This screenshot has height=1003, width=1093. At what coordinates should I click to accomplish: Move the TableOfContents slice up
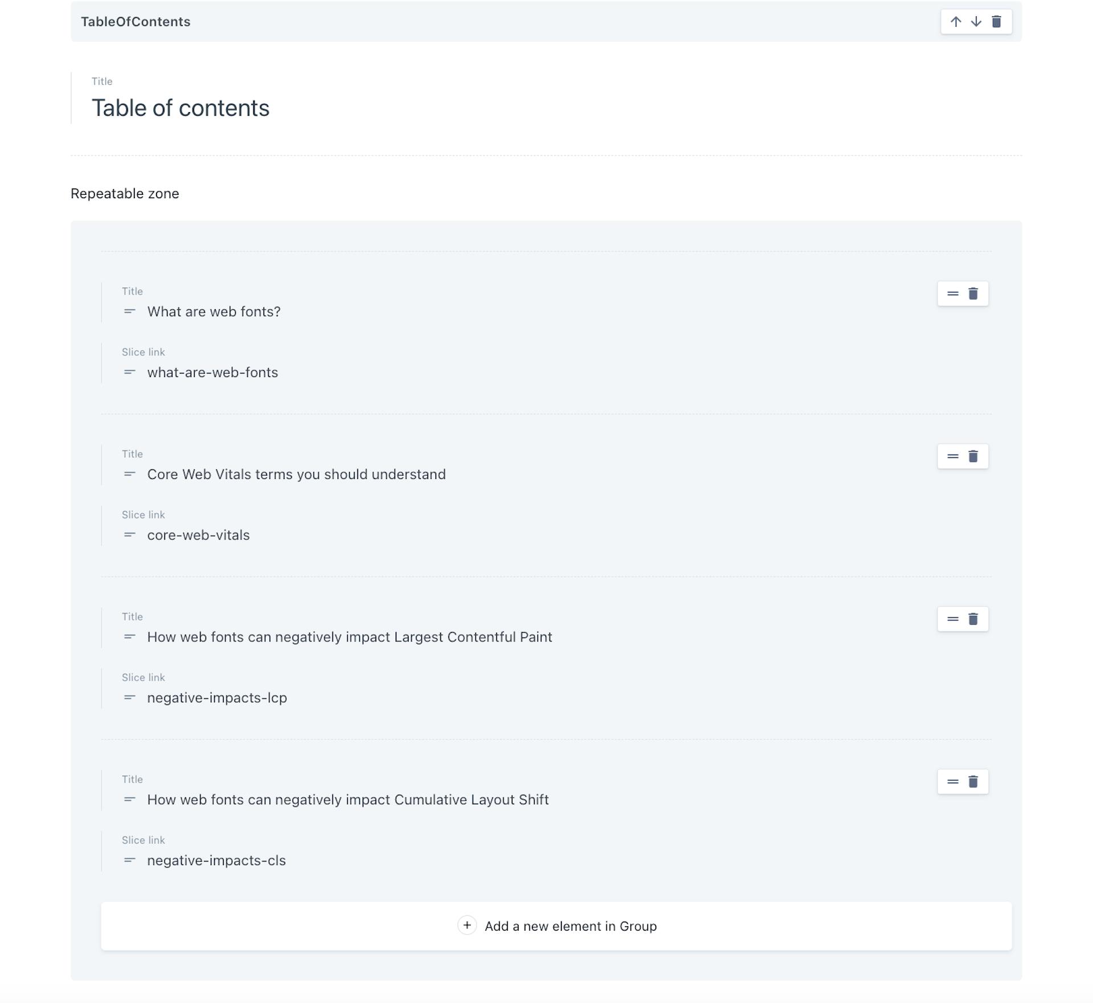tap(956, 22)
